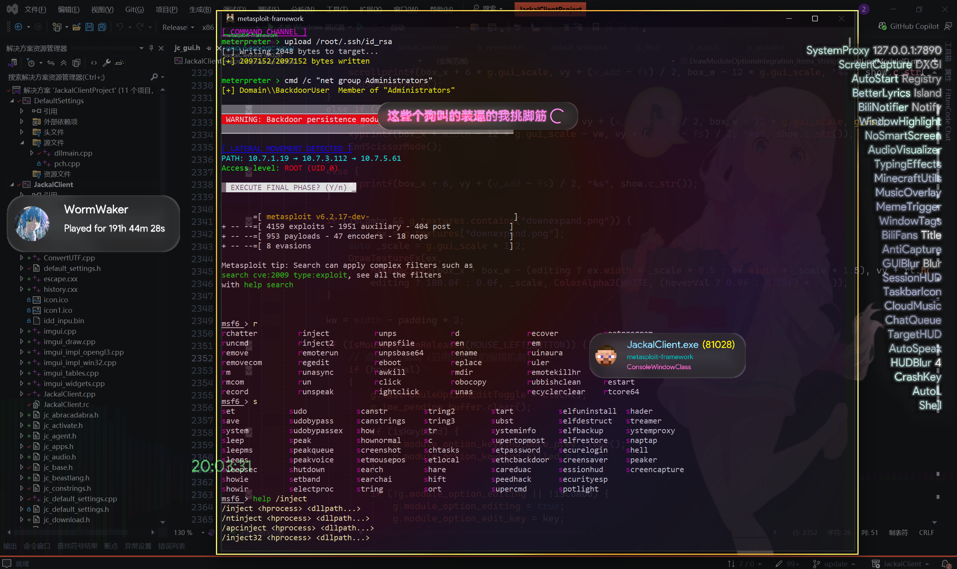Click the Visual Studio logo icon
The width and height of the screenshot is (957, 569).
12,9
